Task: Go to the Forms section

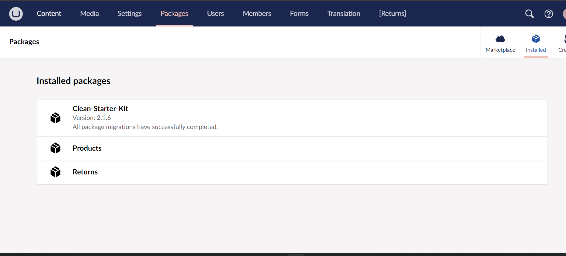Action: click(299, 13)
